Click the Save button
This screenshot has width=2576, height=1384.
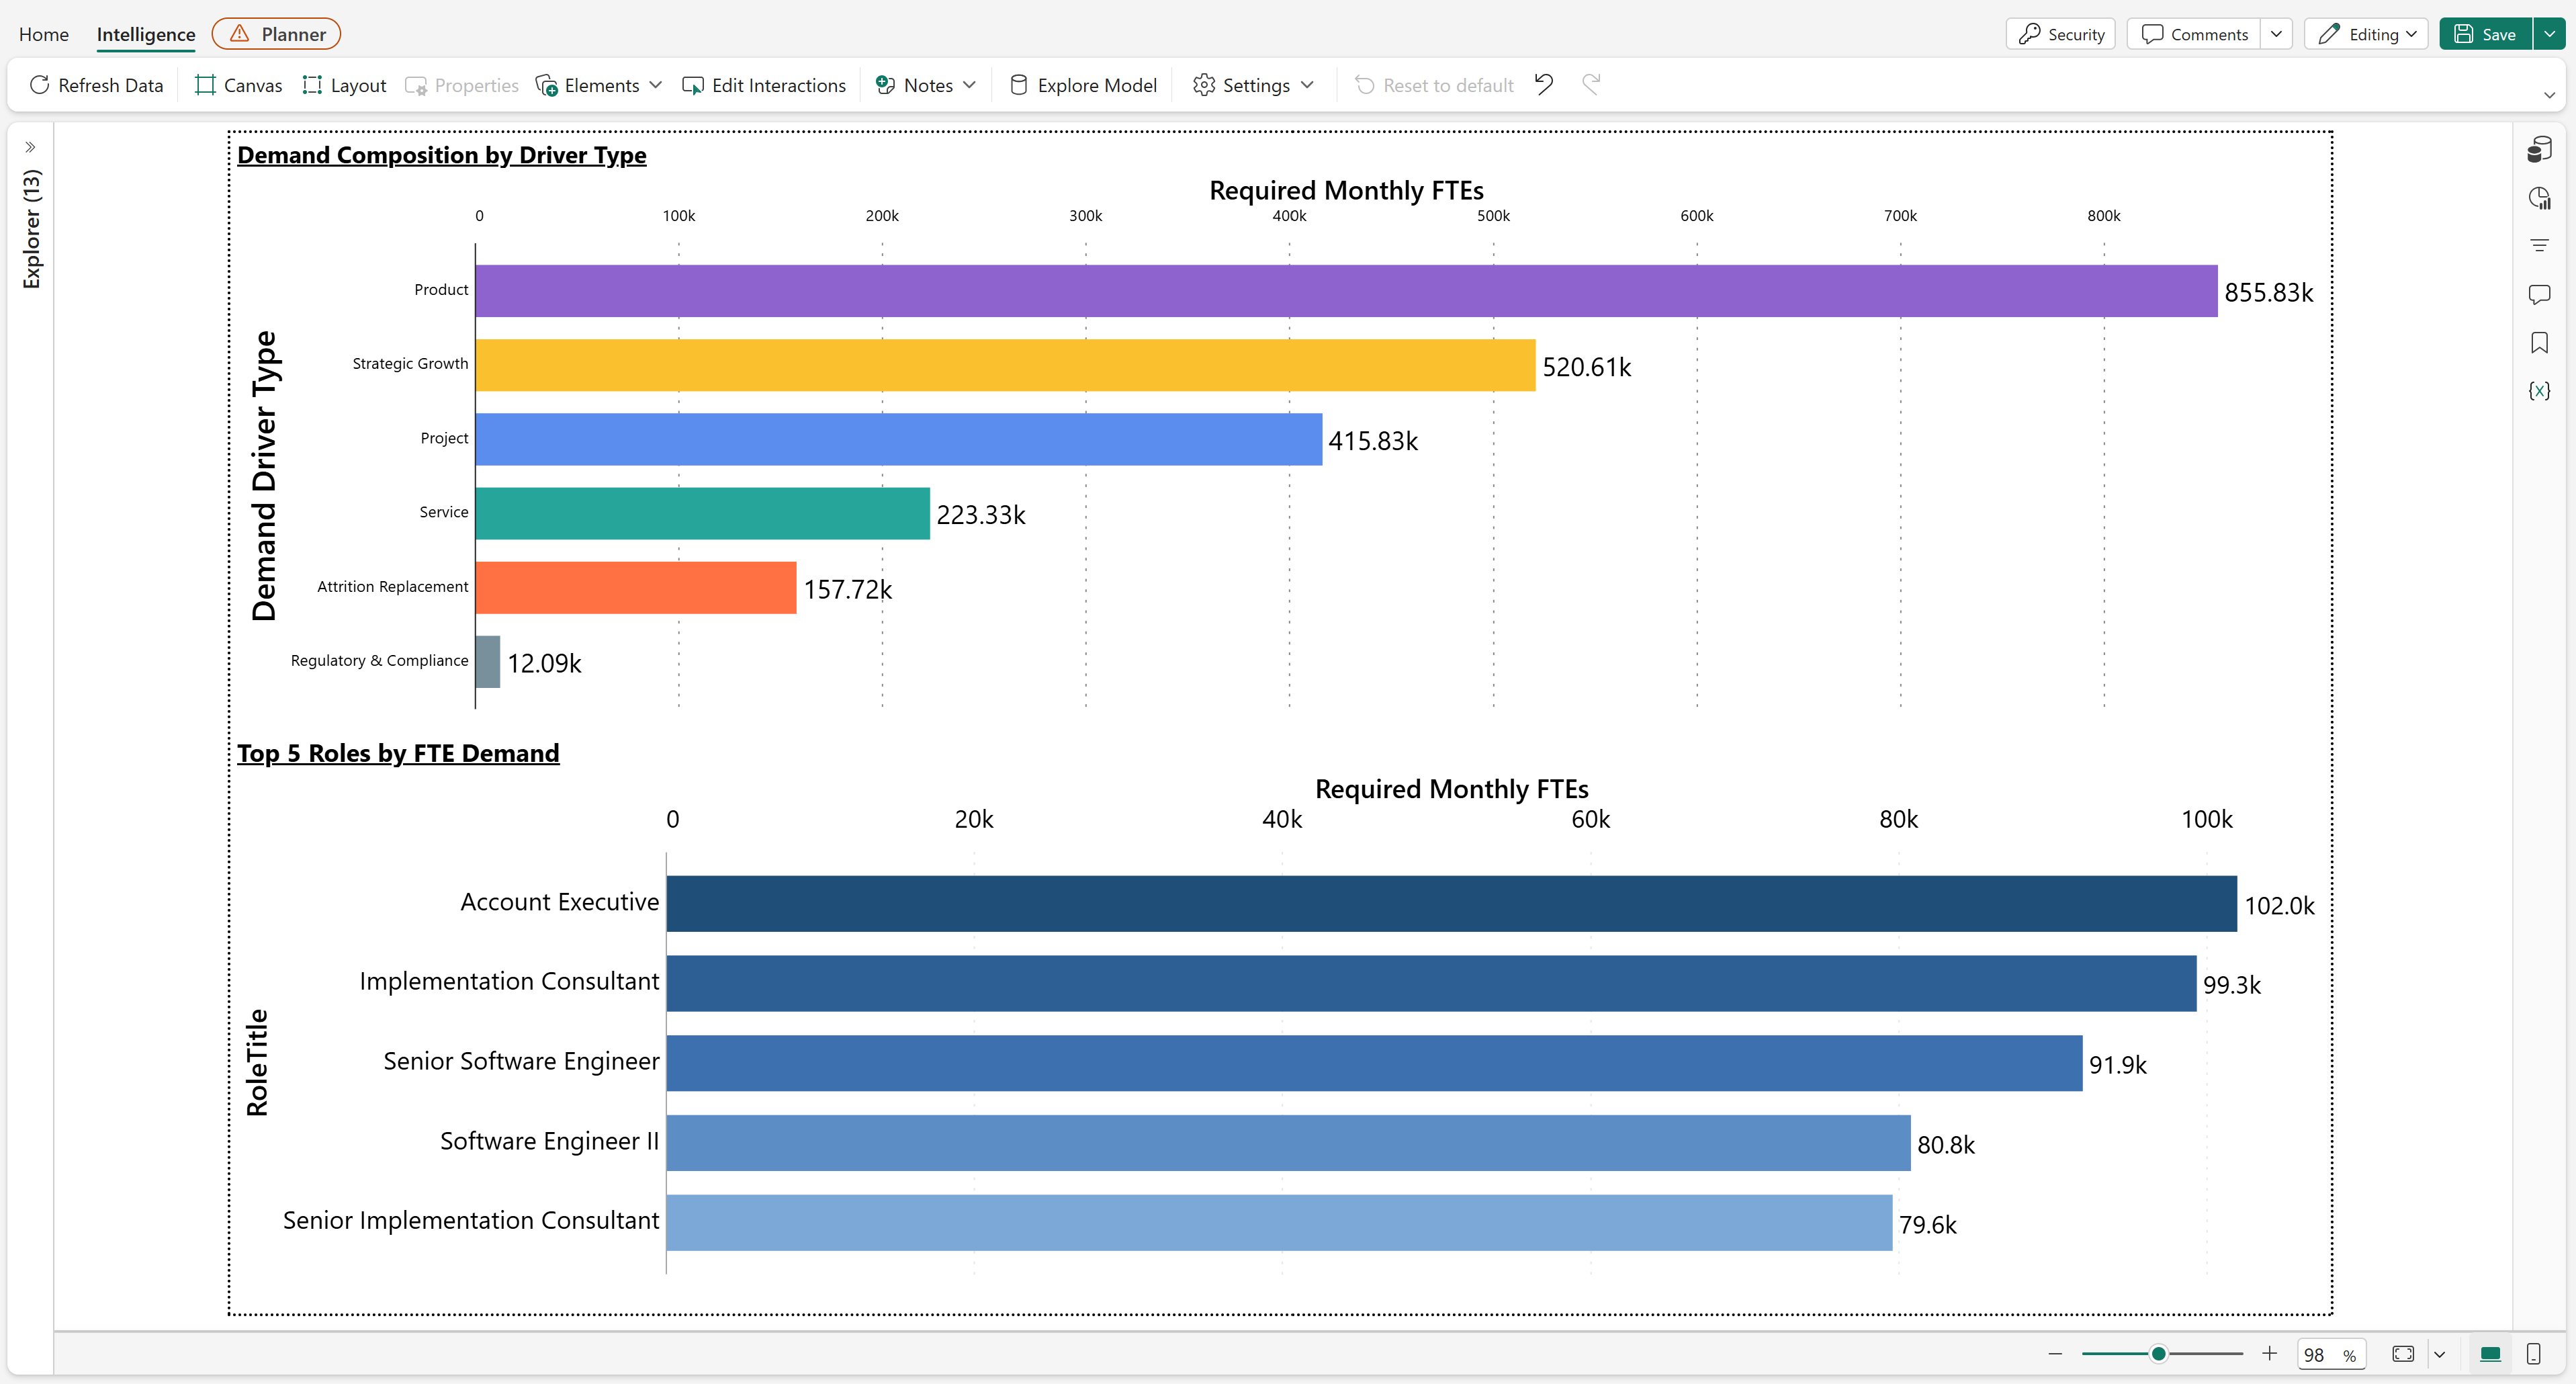[2485, 34]
